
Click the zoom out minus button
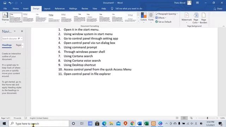coord(196,118)
